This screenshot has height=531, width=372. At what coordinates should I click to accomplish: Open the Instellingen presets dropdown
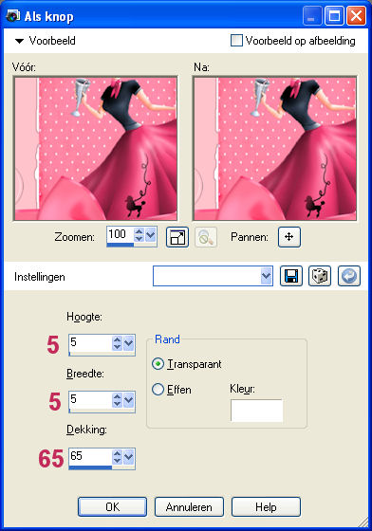point(267,276)
